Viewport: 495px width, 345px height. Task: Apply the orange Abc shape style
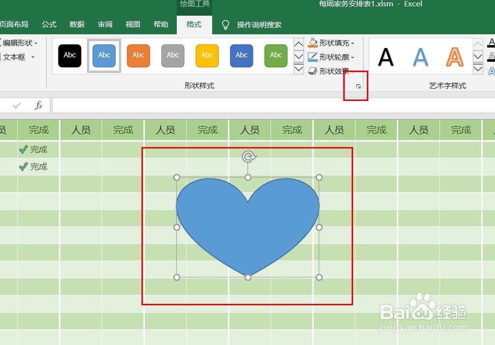click(x=138, y=55)
